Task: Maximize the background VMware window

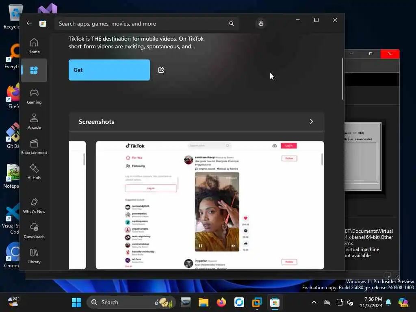Action: pyautogui.click(x=370, y=54)
